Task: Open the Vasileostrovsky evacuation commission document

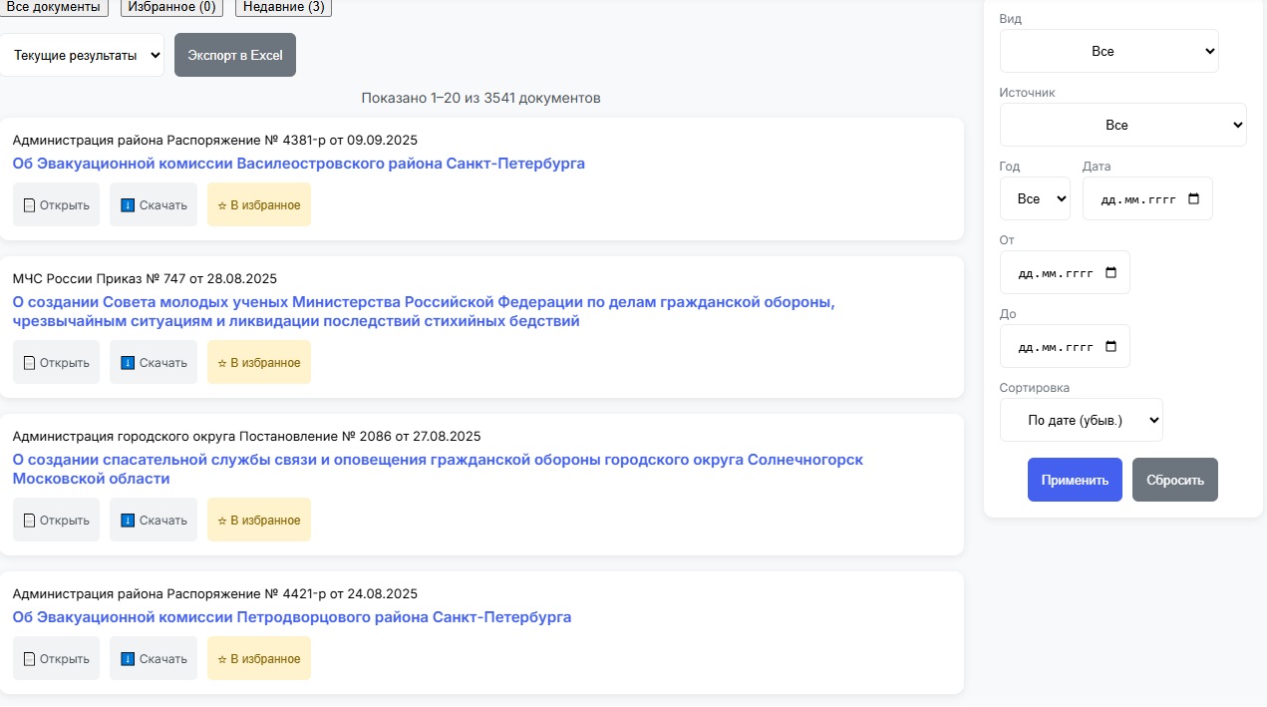Action: [56, 205]
